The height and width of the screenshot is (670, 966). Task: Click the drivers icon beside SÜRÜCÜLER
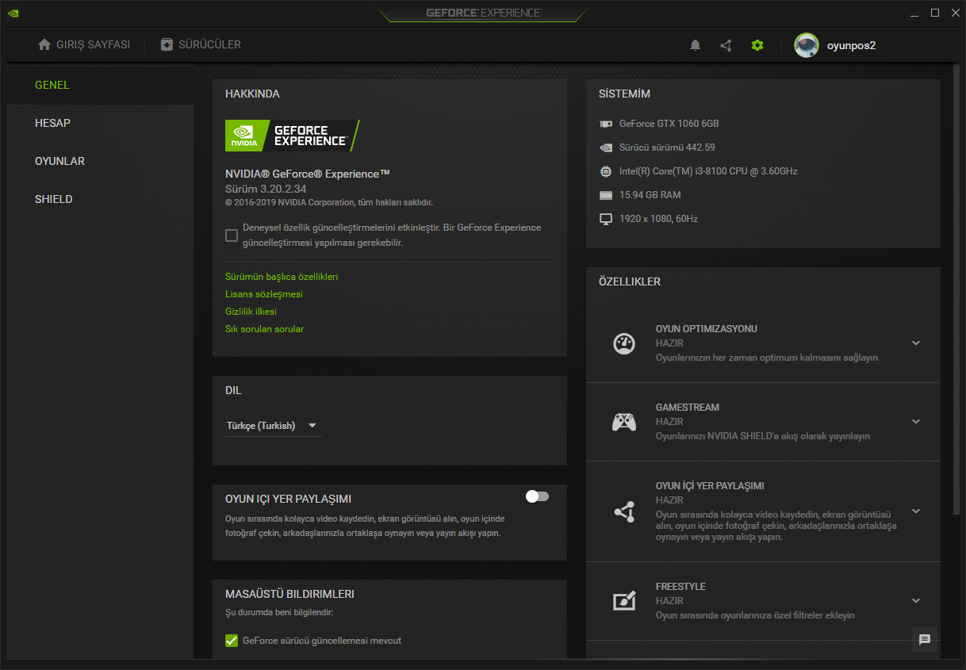(167, 44)
